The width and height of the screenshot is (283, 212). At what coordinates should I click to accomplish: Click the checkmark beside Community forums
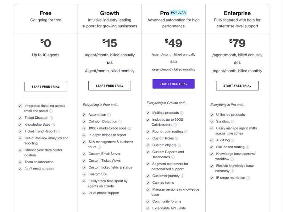pyautogui.click(x=147, y=201)
